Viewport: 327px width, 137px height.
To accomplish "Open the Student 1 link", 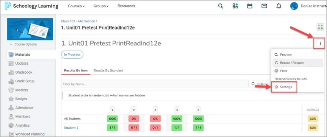I will point(71,128).
